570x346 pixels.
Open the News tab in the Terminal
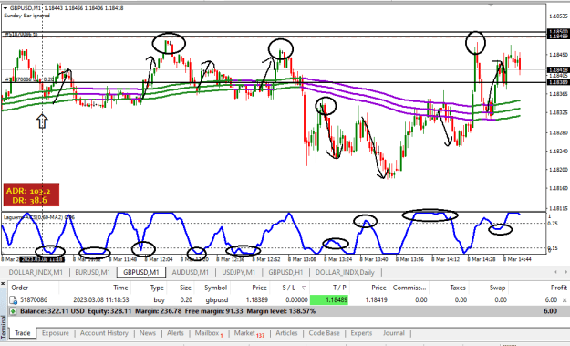147,333
